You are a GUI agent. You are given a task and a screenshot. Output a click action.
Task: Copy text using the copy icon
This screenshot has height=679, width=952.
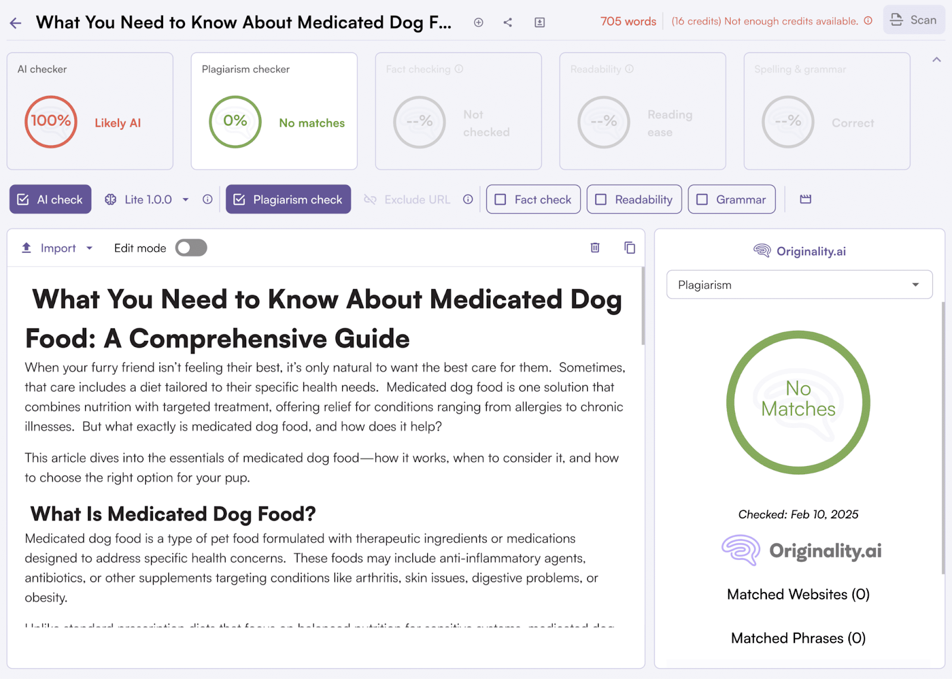tap(630, 248)
